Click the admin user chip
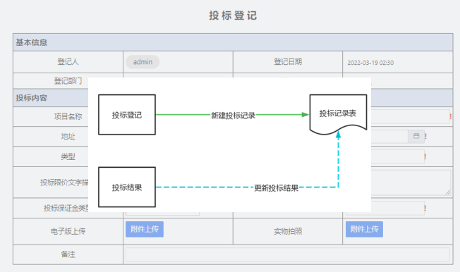 143,62
